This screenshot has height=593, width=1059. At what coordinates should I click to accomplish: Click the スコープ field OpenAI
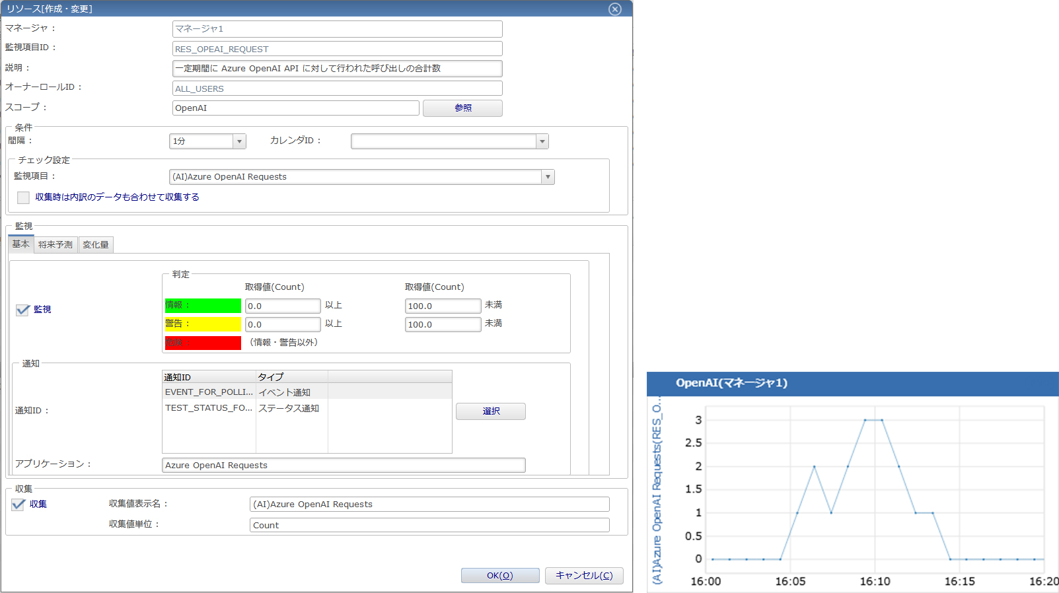pyautogui.click(x=295, y=108)
